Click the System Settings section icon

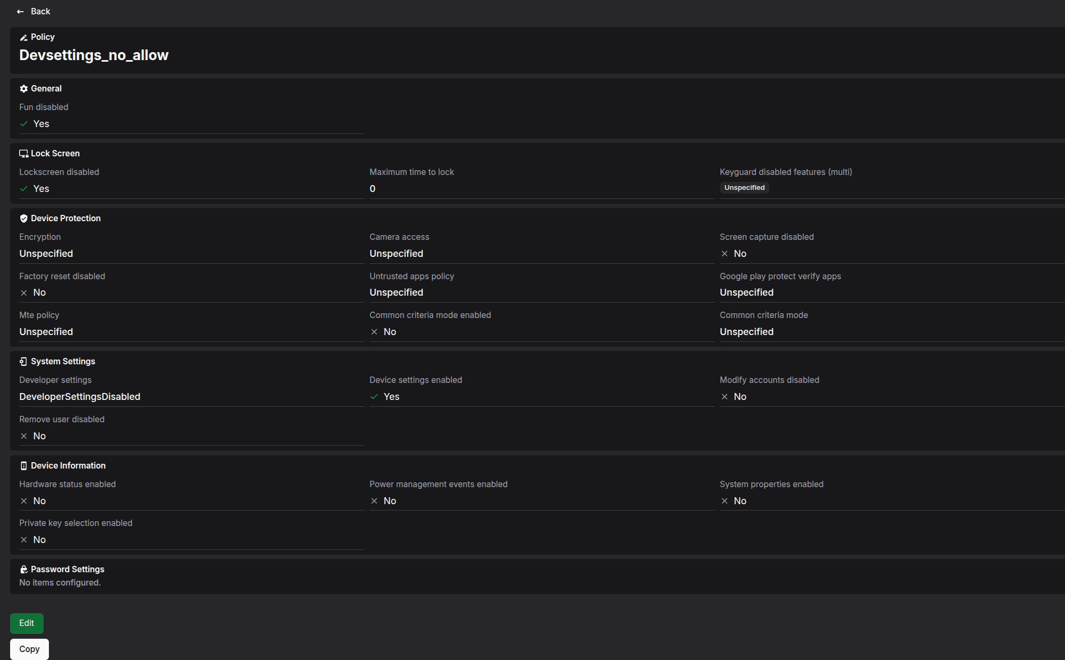pyautogui.click(x=23, y=362)
